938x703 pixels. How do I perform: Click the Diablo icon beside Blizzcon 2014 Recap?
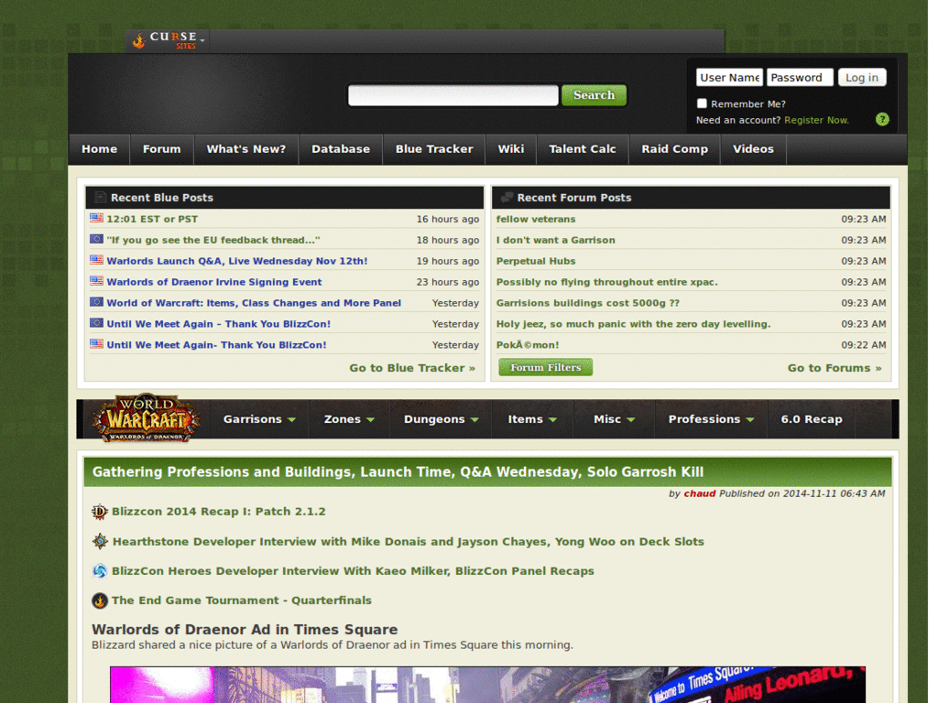99,512
